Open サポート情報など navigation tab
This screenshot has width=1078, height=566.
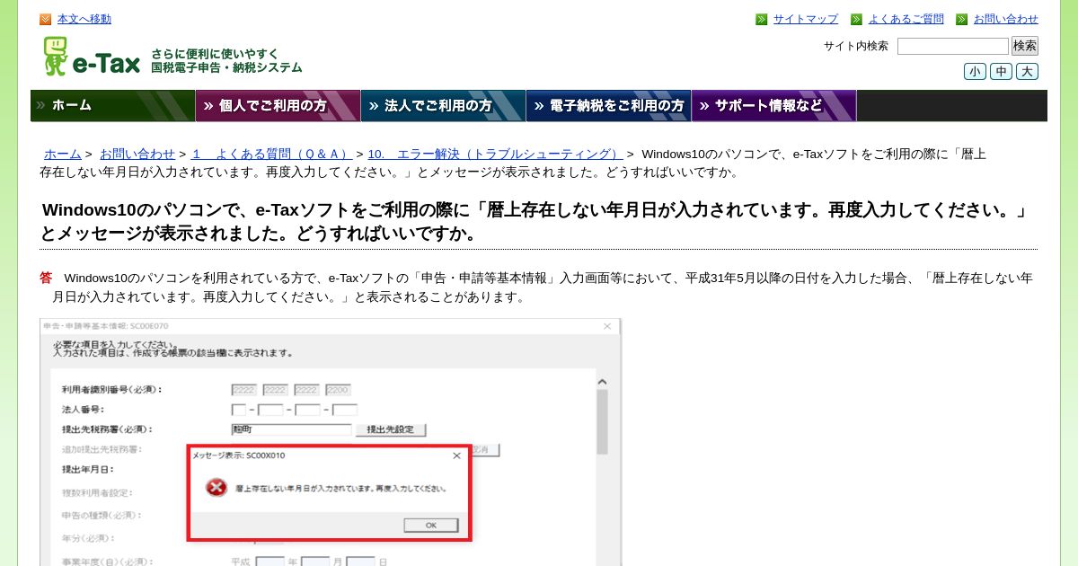[x=774, y=105]
